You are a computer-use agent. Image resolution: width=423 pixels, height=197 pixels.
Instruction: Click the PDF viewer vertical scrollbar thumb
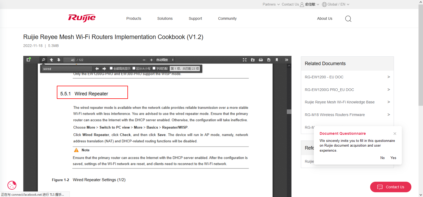click(x=289, y=112)
